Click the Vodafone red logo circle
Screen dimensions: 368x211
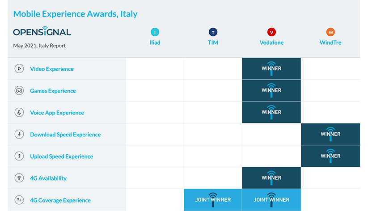(271, 32)
